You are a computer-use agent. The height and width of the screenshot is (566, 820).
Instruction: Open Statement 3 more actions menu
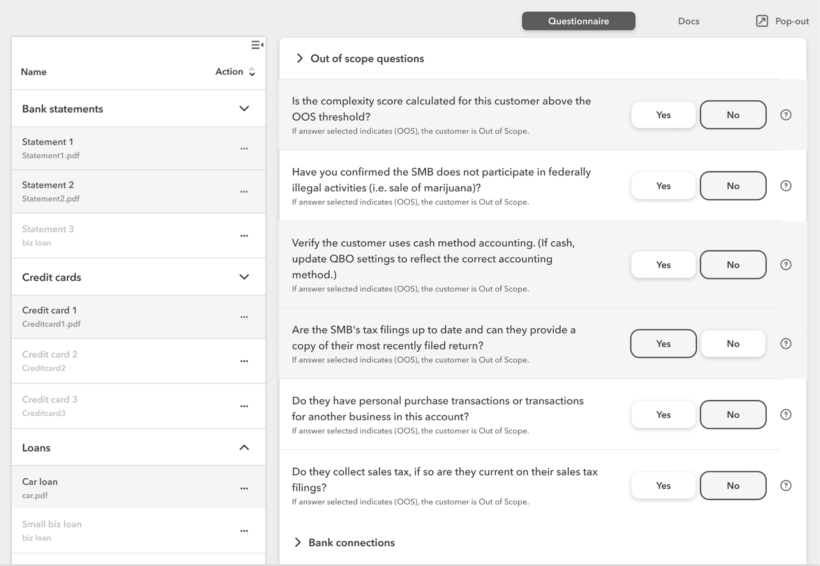point(244,236)
